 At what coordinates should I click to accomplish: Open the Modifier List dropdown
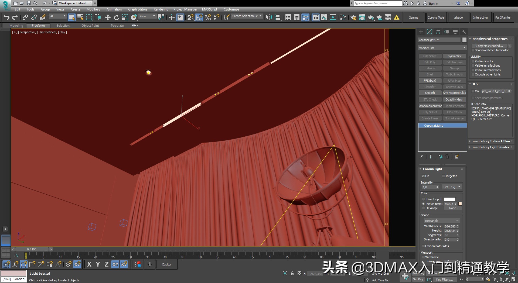tap(442, 48)
